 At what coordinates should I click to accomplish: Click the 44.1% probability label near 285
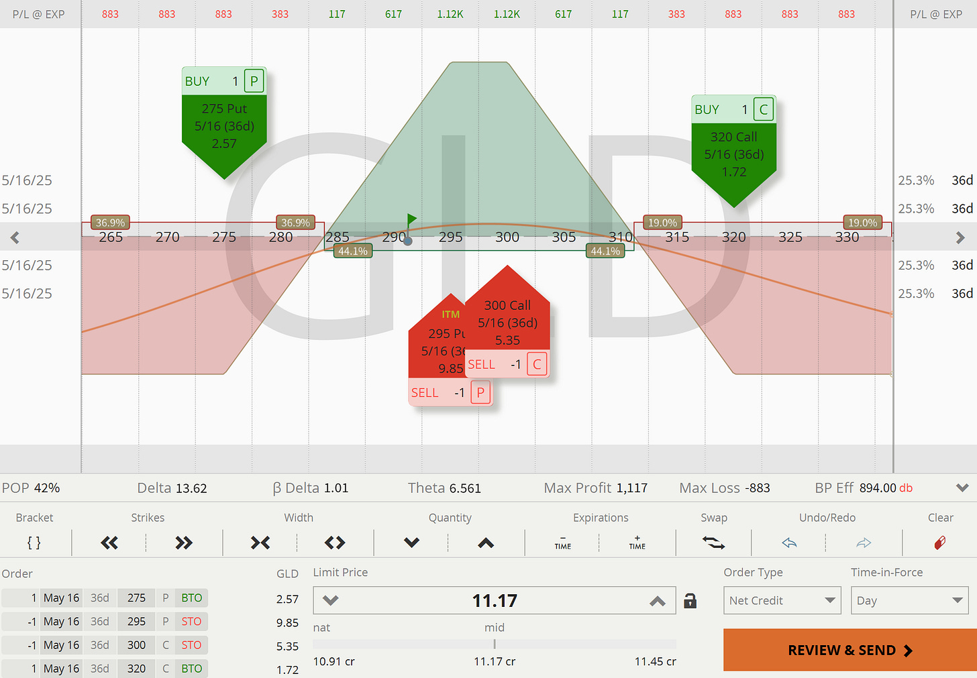point(353,251)
